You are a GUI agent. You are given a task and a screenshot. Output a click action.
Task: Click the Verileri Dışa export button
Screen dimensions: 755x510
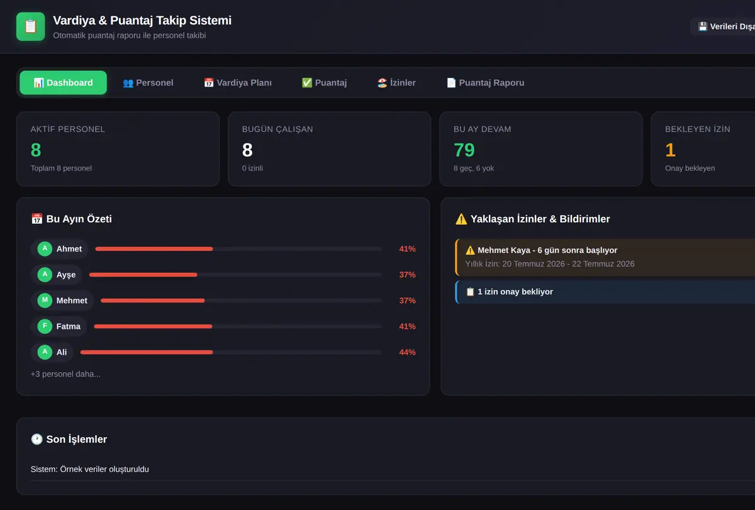(723, 26)
